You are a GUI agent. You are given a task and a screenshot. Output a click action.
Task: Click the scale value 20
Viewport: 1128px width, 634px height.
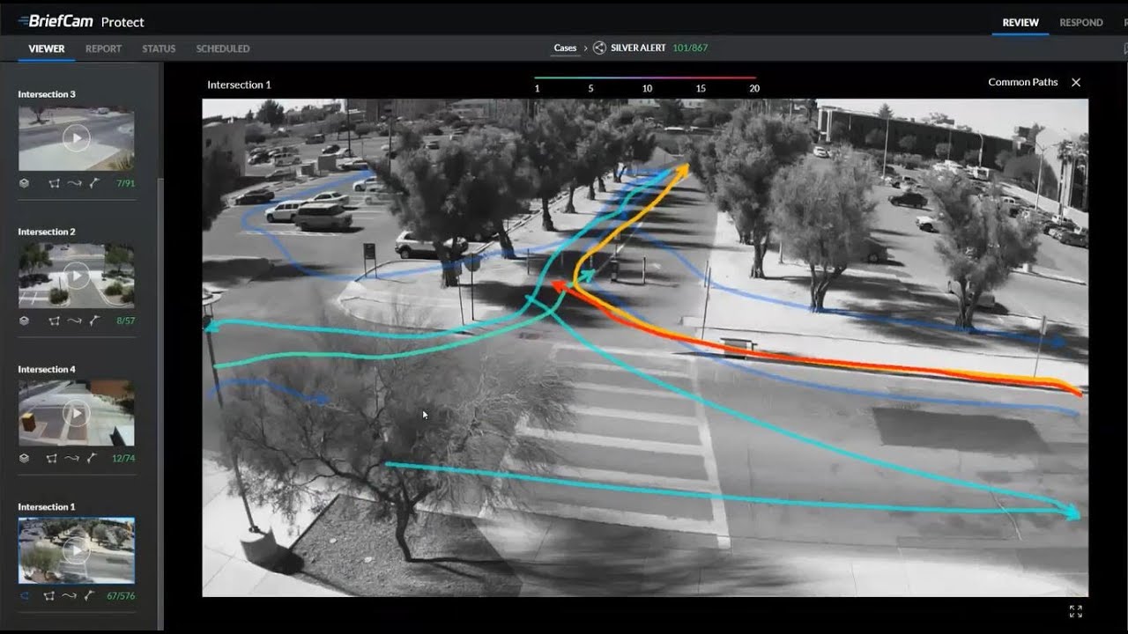coord(753,89)
